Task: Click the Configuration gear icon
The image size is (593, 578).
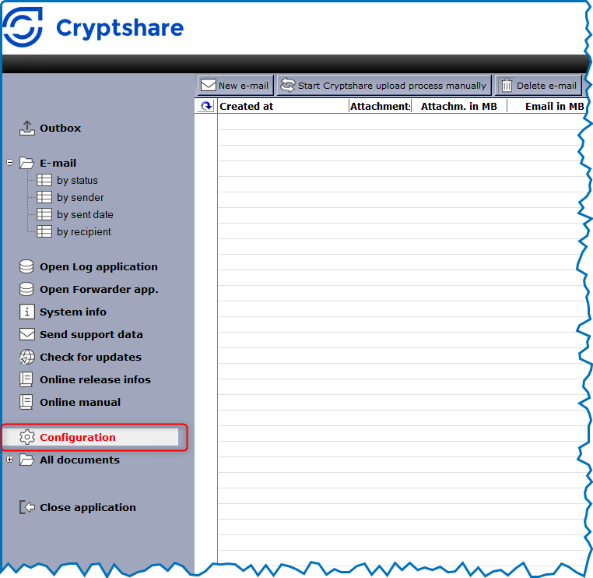Action: click(27, 437)
